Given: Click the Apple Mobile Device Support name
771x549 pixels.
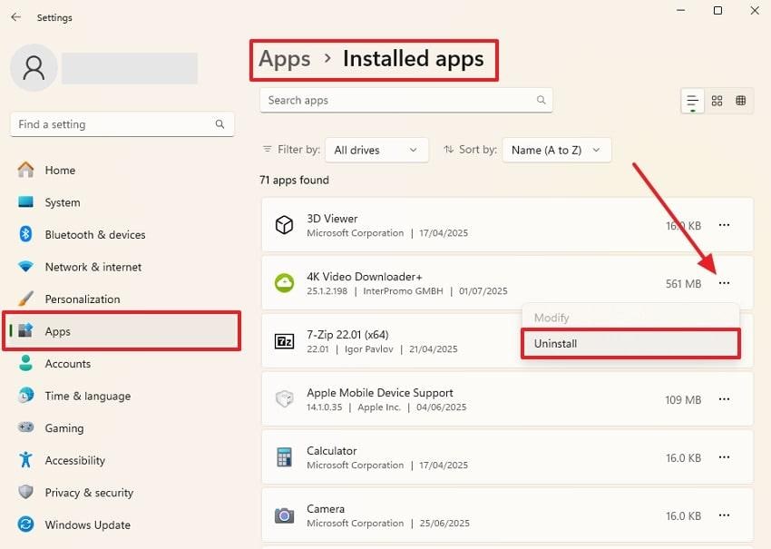Looking at the screenshot, I should point(379,393).
